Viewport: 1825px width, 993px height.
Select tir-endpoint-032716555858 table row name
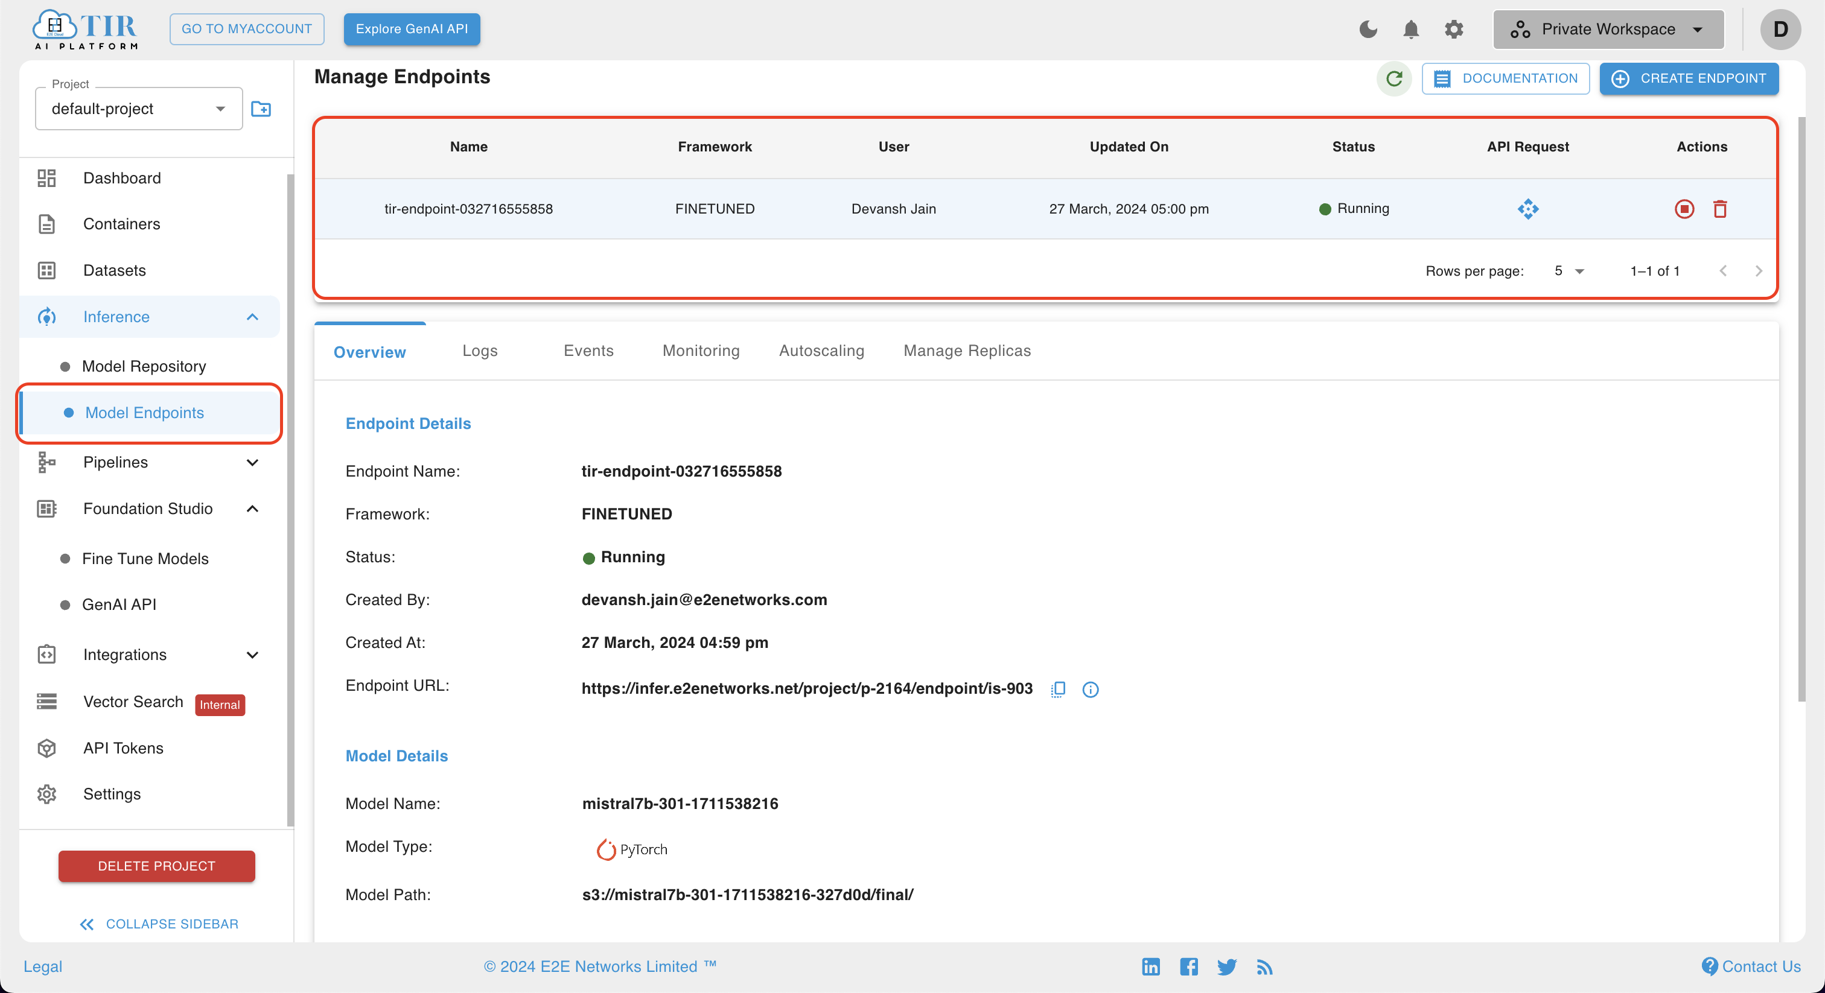[x=468, y=209]
